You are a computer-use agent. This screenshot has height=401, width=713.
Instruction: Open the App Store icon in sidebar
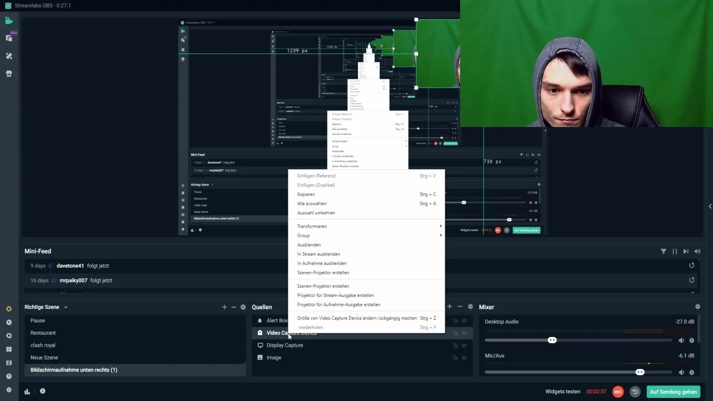coord(9,74)
